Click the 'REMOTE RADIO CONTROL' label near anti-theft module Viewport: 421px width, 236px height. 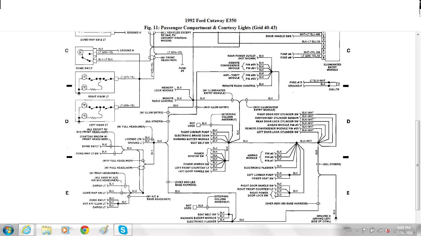click(x=239, y=86)
